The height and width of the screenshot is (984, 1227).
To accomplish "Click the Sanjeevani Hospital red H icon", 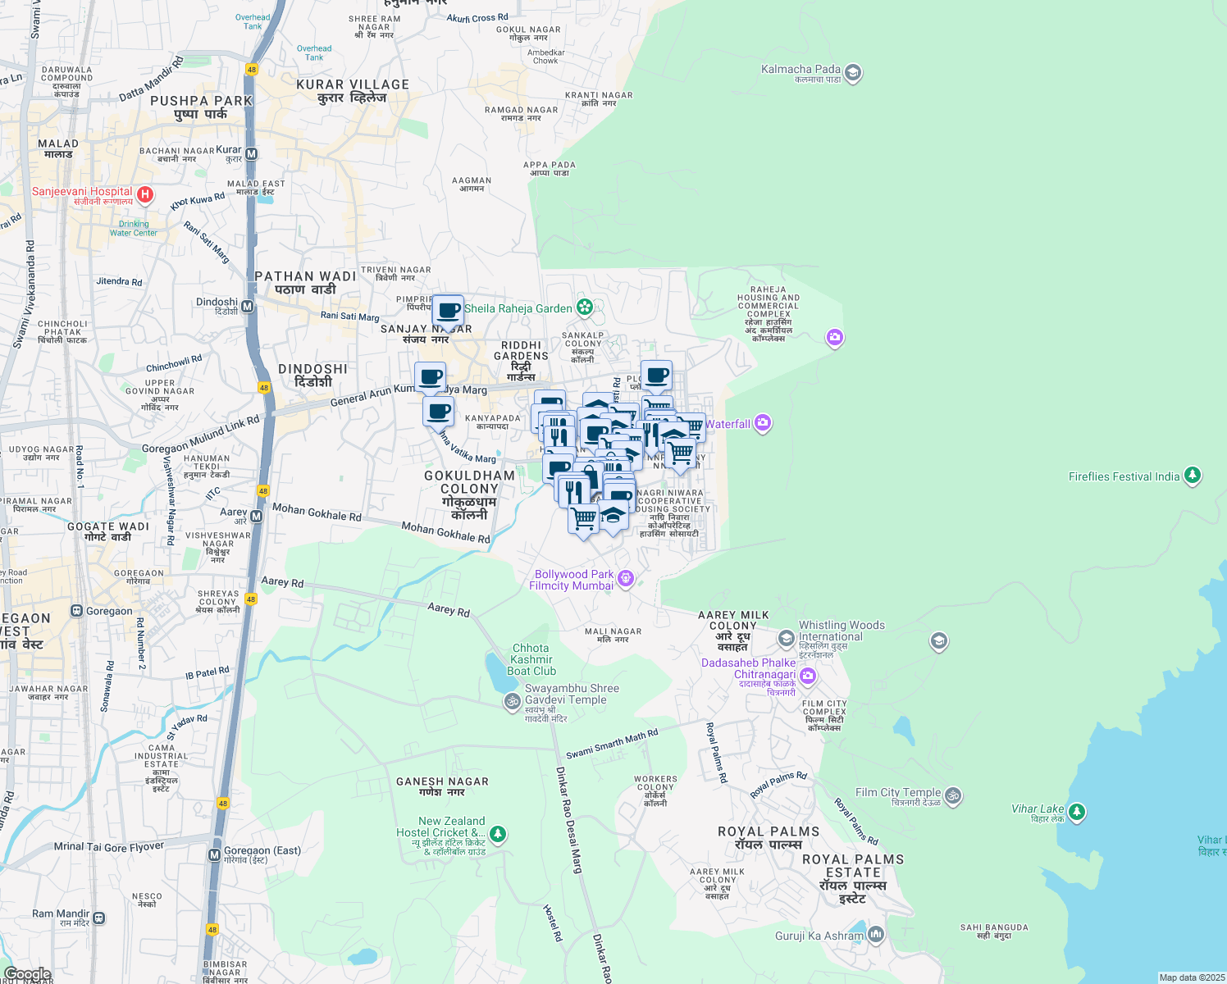I will 145,194.
